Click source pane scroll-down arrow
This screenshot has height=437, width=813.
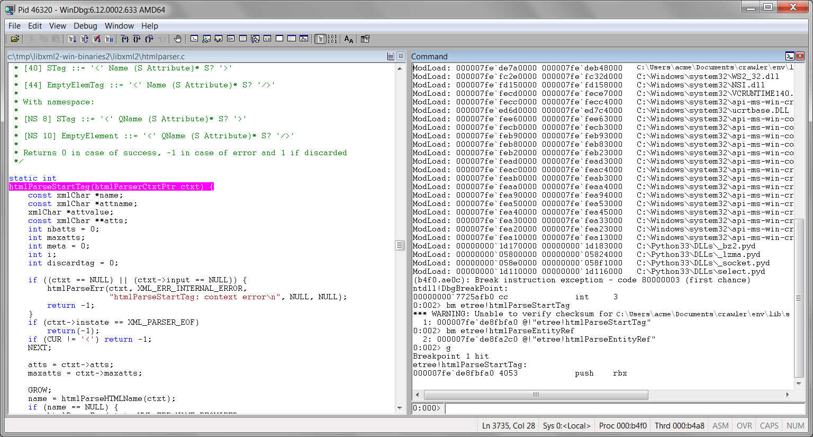[400, 408]
